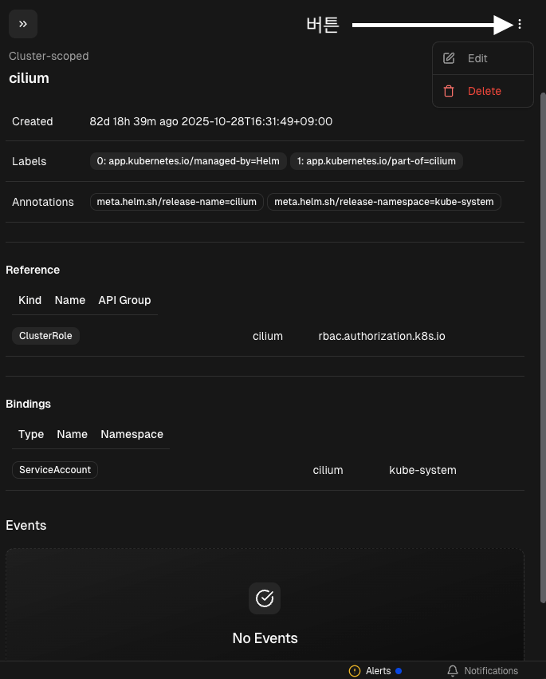Click the part-of=cilium label chip
546x679 pixels.
pos(376,161)
